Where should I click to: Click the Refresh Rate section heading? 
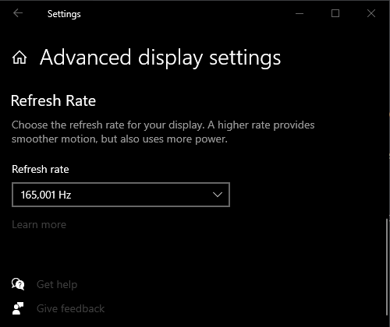point(53,100)
